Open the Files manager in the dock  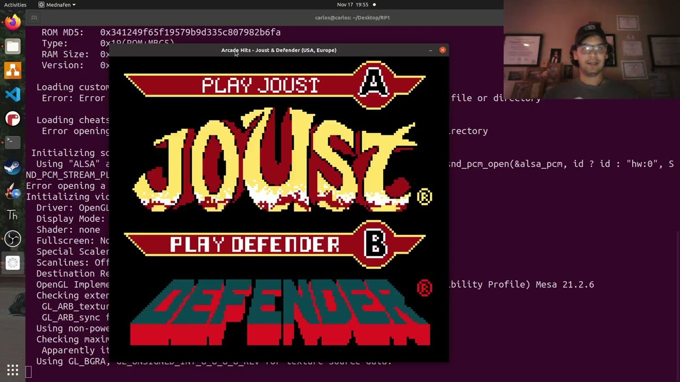13,46
